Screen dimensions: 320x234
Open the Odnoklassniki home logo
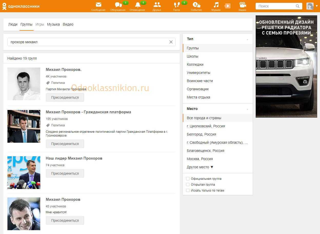click(x=21, y=6)
